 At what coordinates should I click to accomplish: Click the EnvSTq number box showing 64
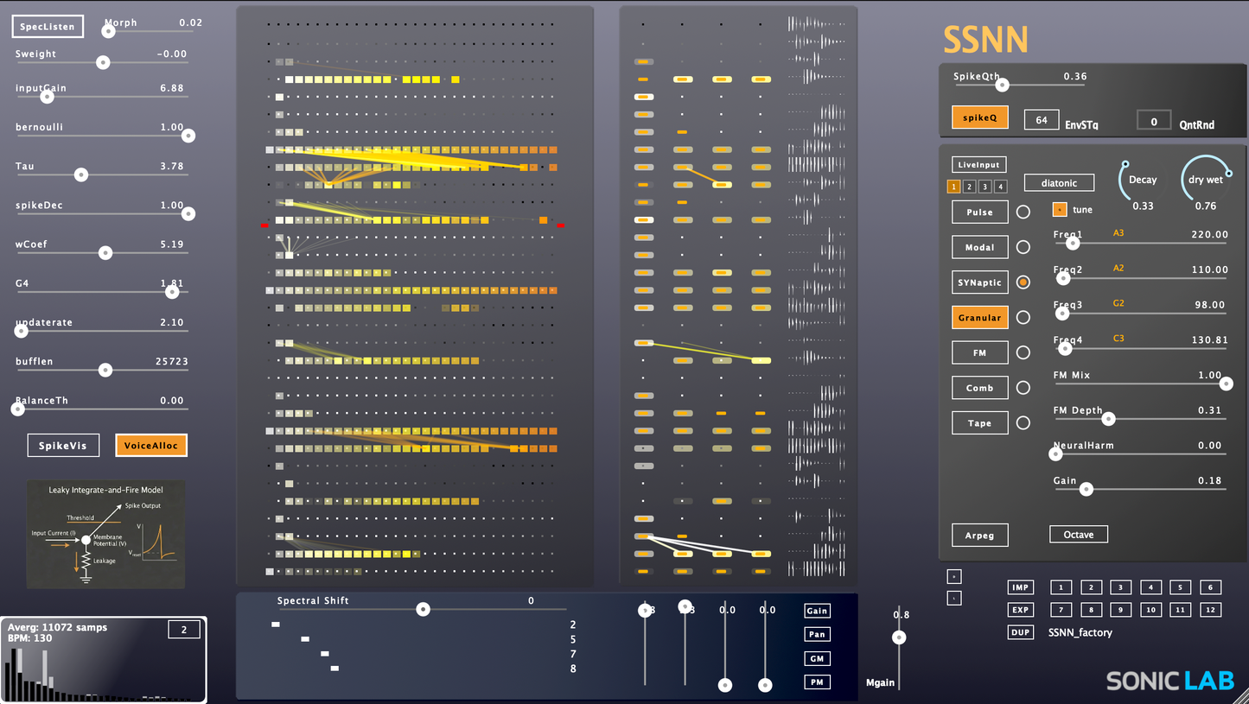click(x=1042, y=120)
